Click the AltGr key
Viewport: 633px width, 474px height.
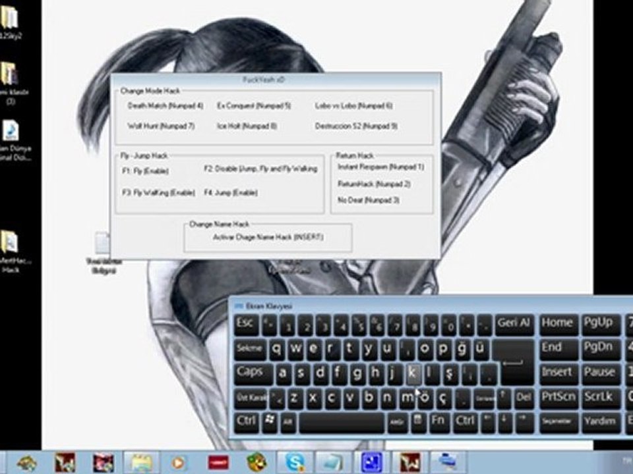397,422
